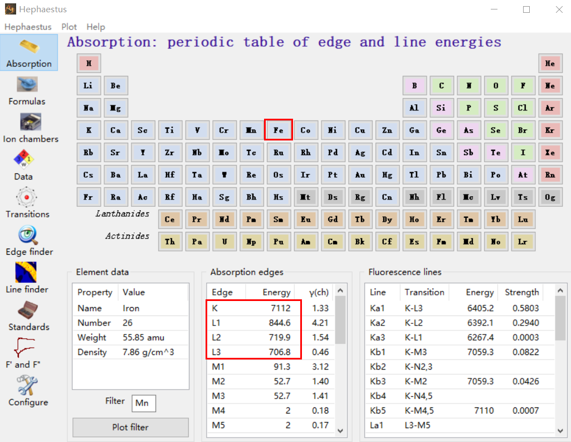Click the Filter input field containing Mn
This screenshot has height=442, width=571.
pyautogui.click(x=144, y=403)
